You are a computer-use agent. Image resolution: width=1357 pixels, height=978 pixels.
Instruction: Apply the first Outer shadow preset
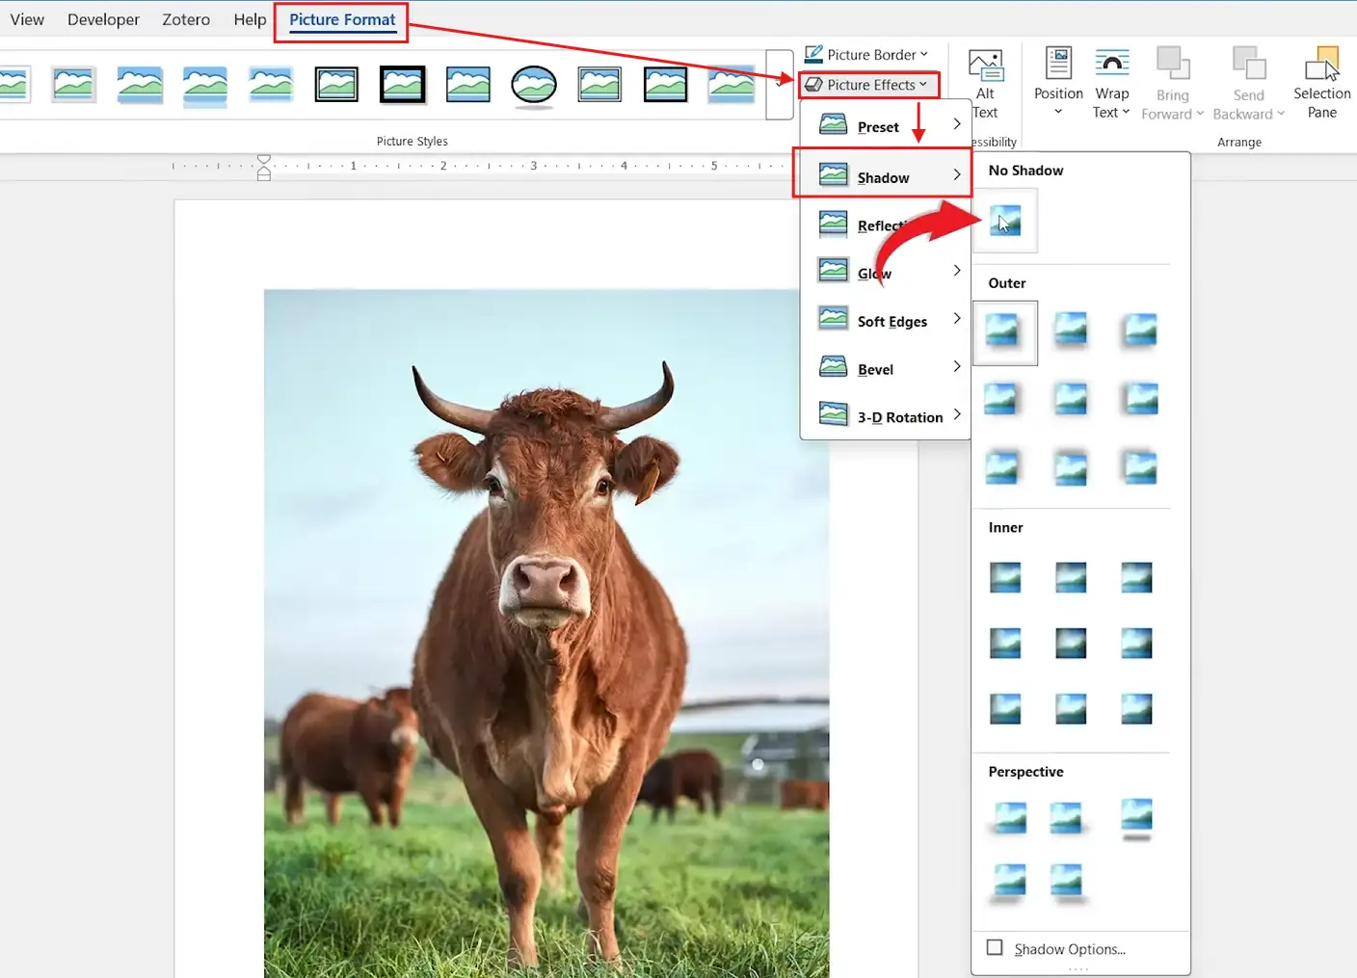coord(1005,332)
